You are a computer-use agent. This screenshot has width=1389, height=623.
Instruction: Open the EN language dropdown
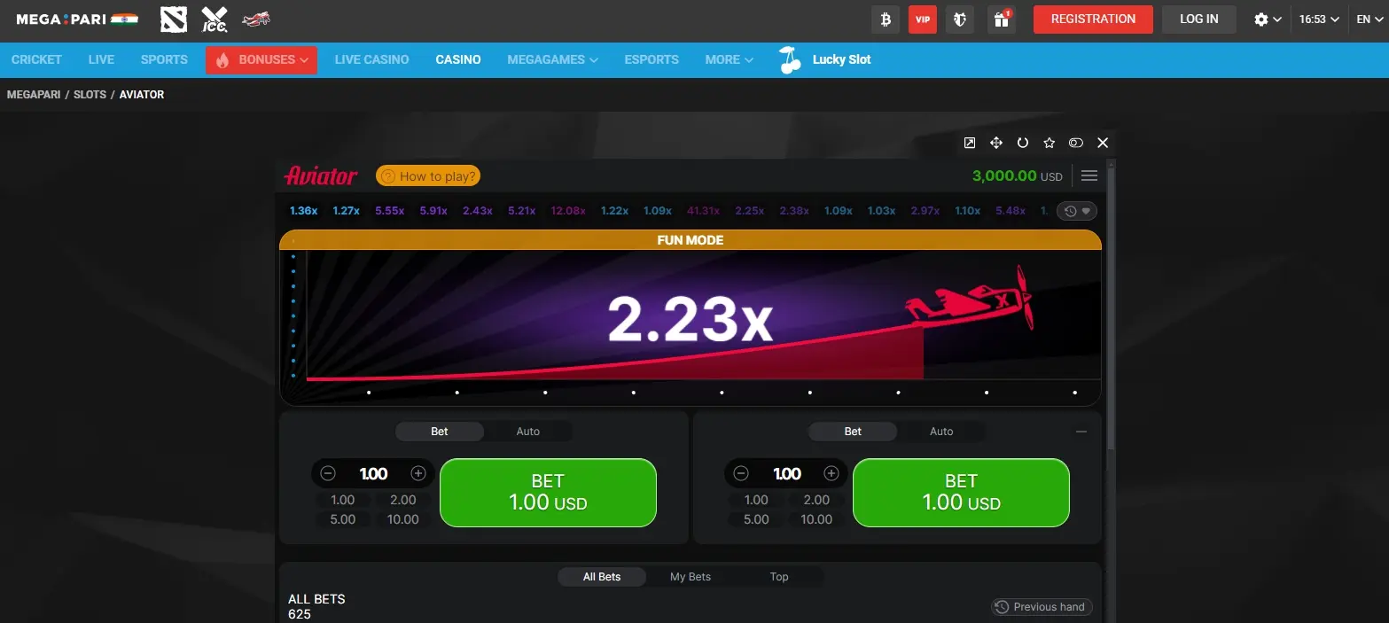point(1369,19)
